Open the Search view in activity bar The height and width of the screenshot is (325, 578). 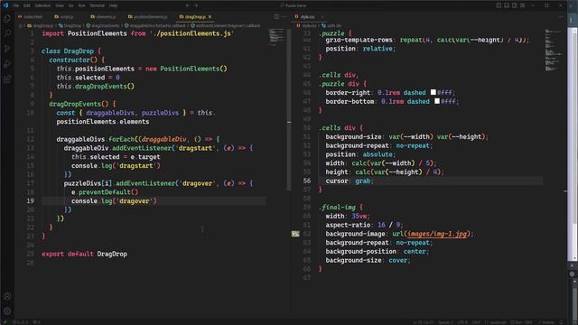pyautogui.click(x=7, y=33)
